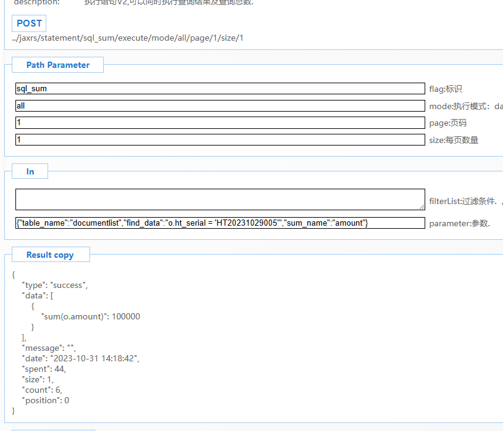Click the size:每页数量 label
Screen dimensions: 503x431
pos(454,140)
